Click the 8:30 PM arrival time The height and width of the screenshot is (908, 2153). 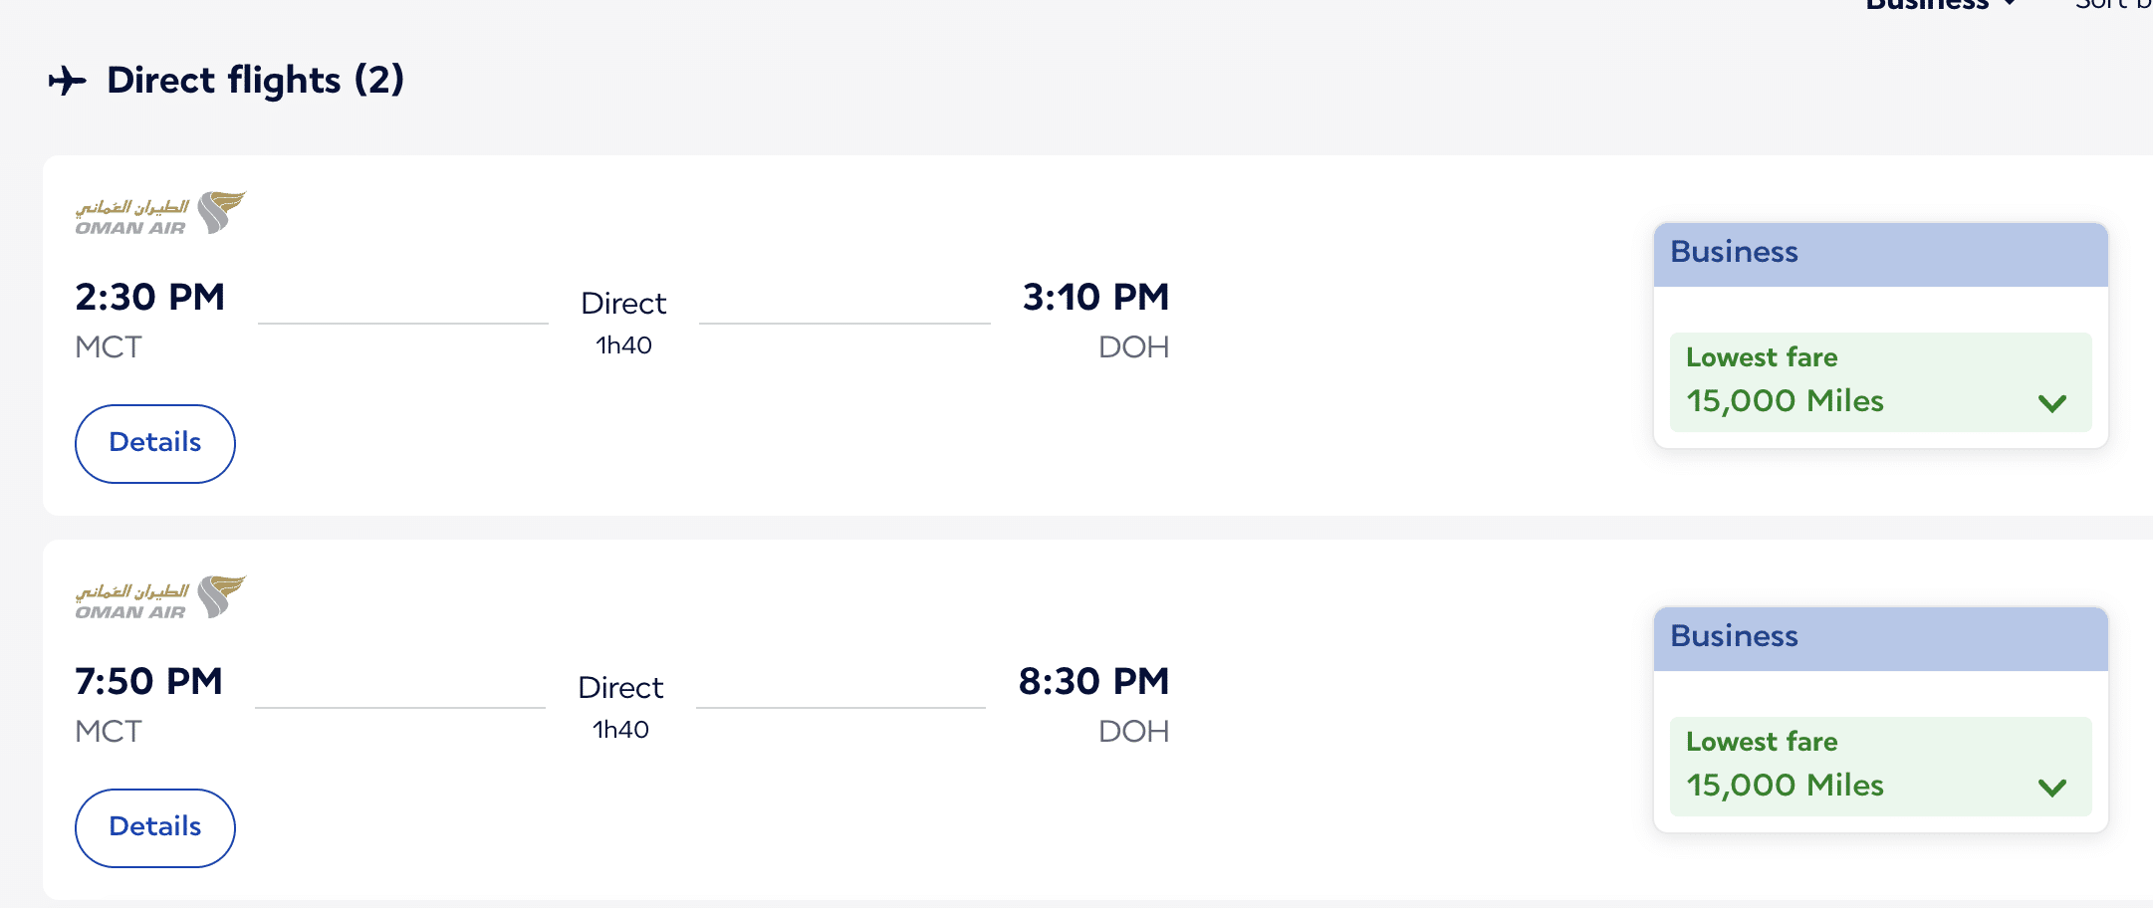pos(1093,681)
